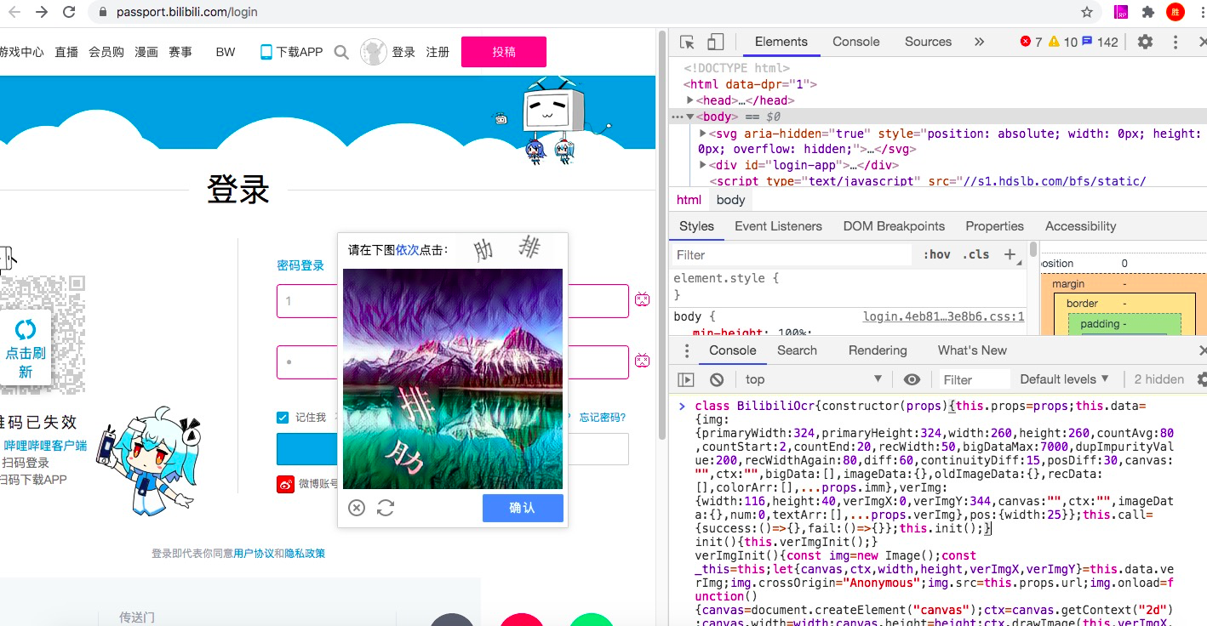Image resolution: width=1207 pixels, height=626 pixels.
Task: Click the blue message count icon
Action: [1087, 42]
